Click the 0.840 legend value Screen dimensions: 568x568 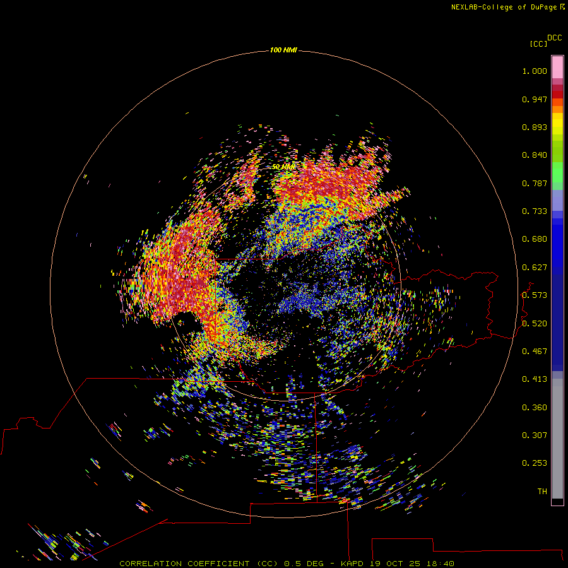(x=535, y=155)
